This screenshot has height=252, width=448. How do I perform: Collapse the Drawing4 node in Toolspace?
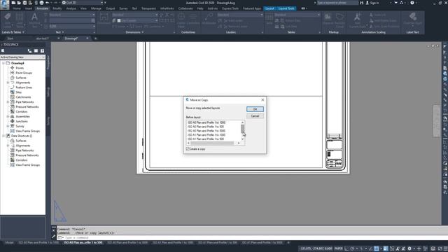[x=3, y=63]
